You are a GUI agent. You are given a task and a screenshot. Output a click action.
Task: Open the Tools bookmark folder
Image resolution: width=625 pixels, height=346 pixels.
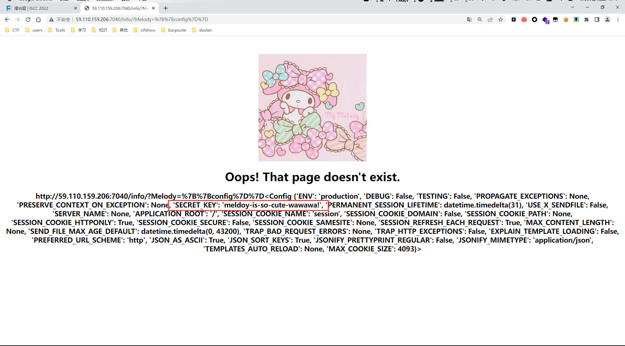(57, 30)
